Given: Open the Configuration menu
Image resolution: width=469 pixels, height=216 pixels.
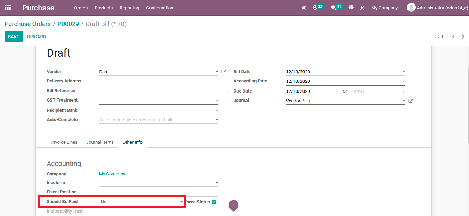Looking at the screenshot, I should tap(160, 8).
